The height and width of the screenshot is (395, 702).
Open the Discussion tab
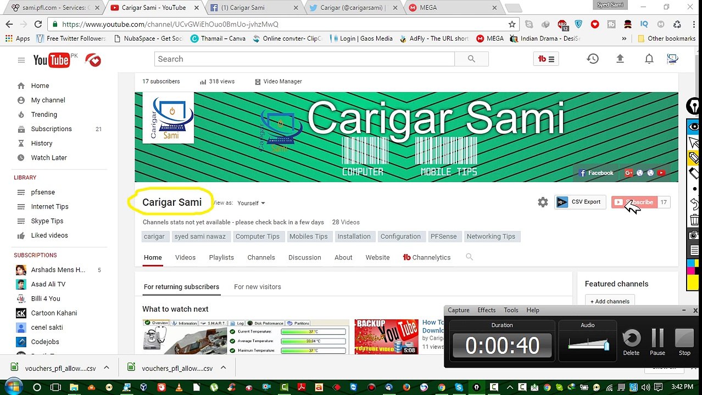(305, 257)
